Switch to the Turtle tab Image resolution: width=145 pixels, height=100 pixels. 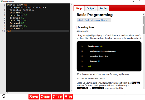(103, 8)
